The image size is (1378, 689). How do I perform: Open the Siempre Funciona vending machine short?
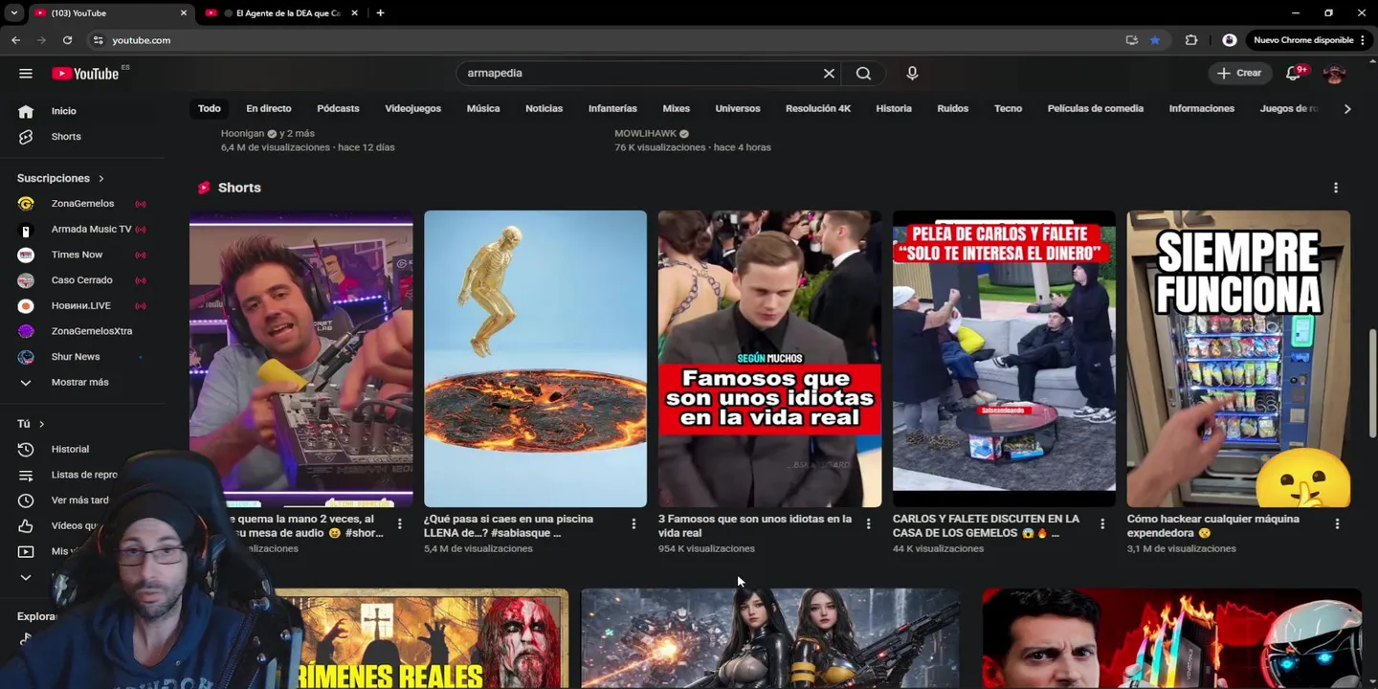coord(1238,359)
